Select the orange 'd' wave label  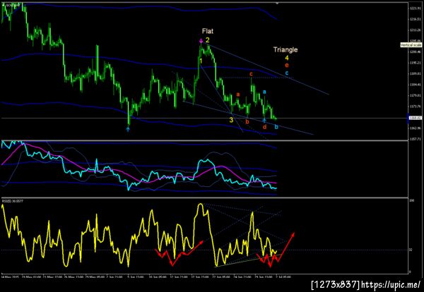pos(264,126)
